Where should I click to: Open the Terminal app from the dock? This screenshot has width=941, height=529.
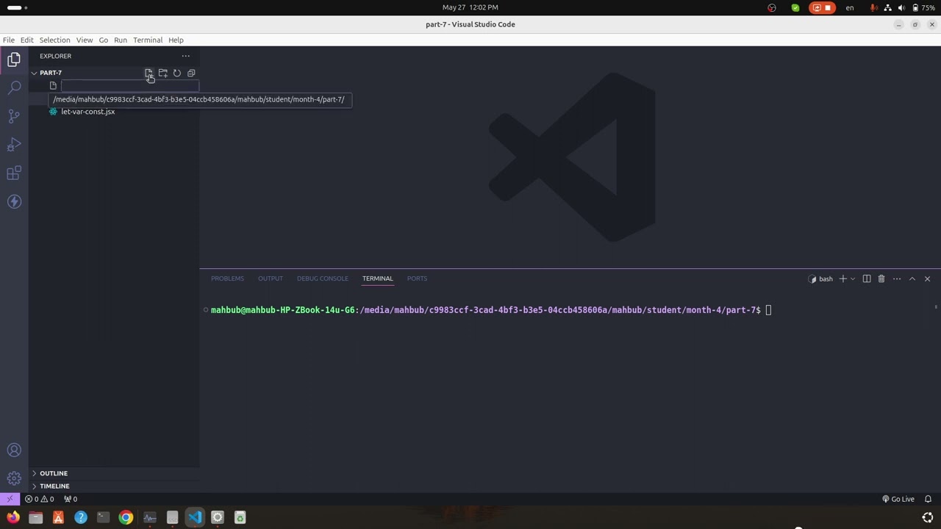103,518
